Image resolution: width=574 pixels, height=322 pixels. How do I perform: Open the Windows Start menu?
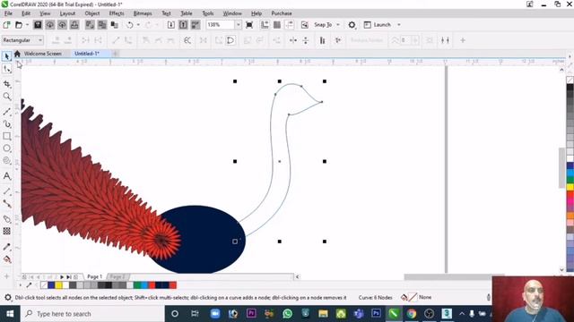pos(10,314)
